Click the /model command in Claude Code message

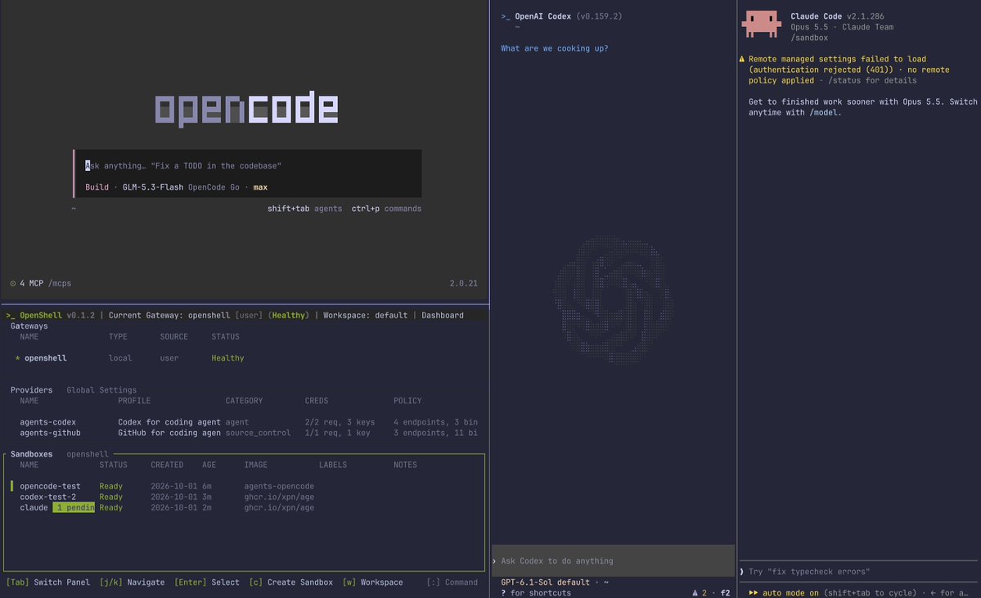coord(826,113)
